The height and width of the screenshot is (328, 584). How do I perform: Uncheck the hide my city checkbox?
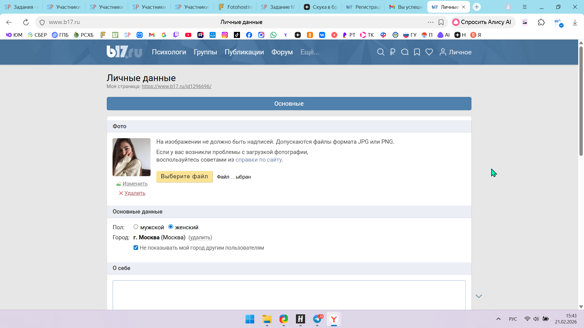[x=136, y=248]
